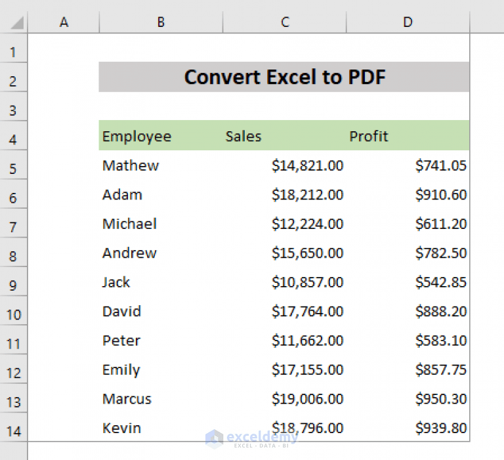Image resolution: width=504 pixels, height=460 pixels.
Task: Select row 6 header
Action: pyautogui.click(x=14, y=194)
